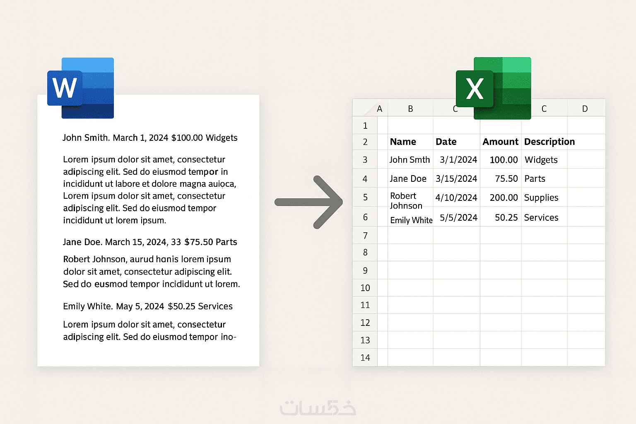This screenshot has height=424, width=636.
Task: Click the "Description" header cell
Action: tap(544, 142)
